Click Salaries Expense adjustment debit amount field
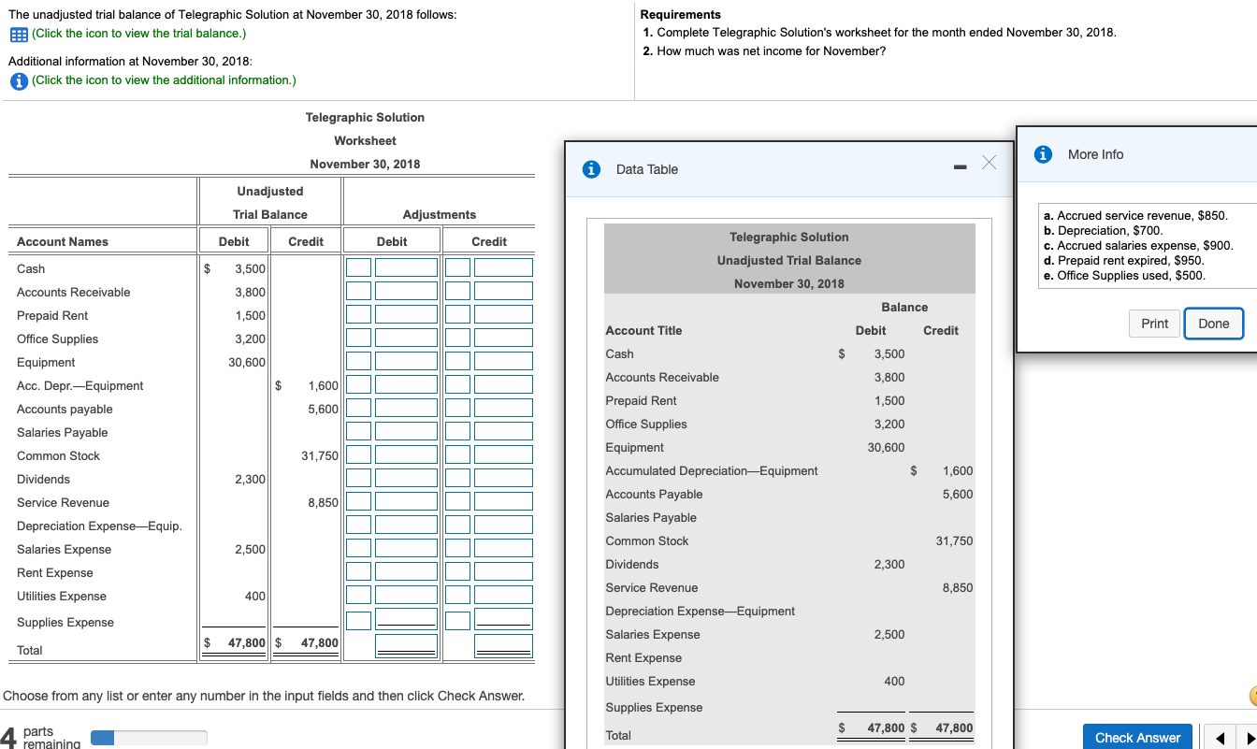The image size is (1257, 749). click(407, 549)
